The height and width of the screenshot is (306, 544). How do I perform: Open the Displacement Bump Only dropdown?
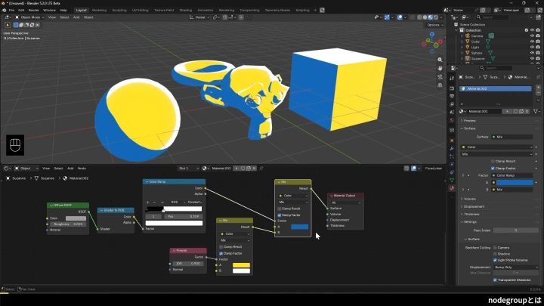516,267
